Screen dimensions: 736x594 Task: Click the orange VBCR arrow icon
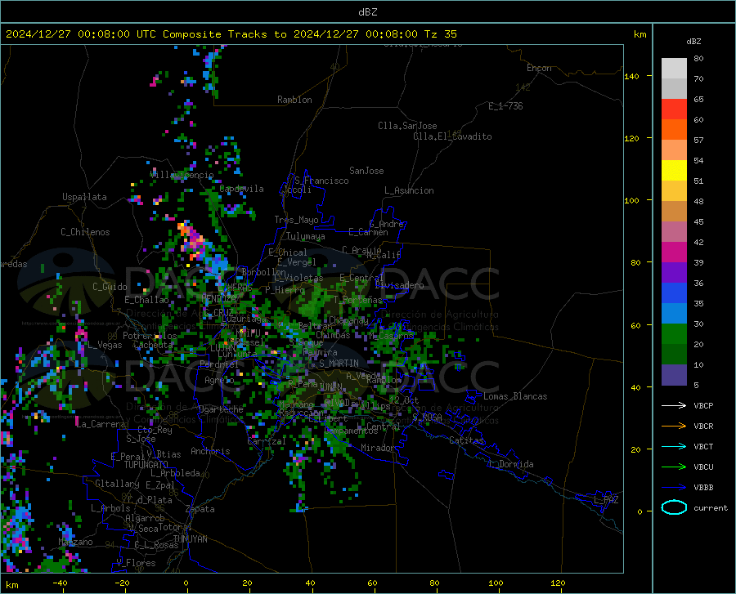[x=674, y=427]
